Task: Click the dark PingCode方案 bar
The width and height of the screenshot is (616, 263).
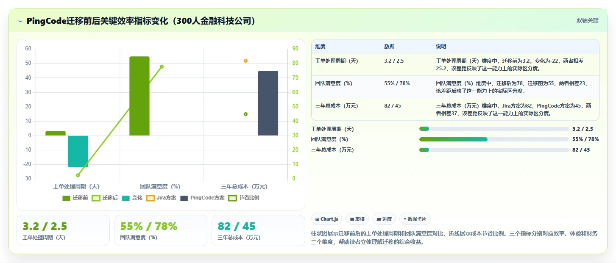Action: coord(268,103)
